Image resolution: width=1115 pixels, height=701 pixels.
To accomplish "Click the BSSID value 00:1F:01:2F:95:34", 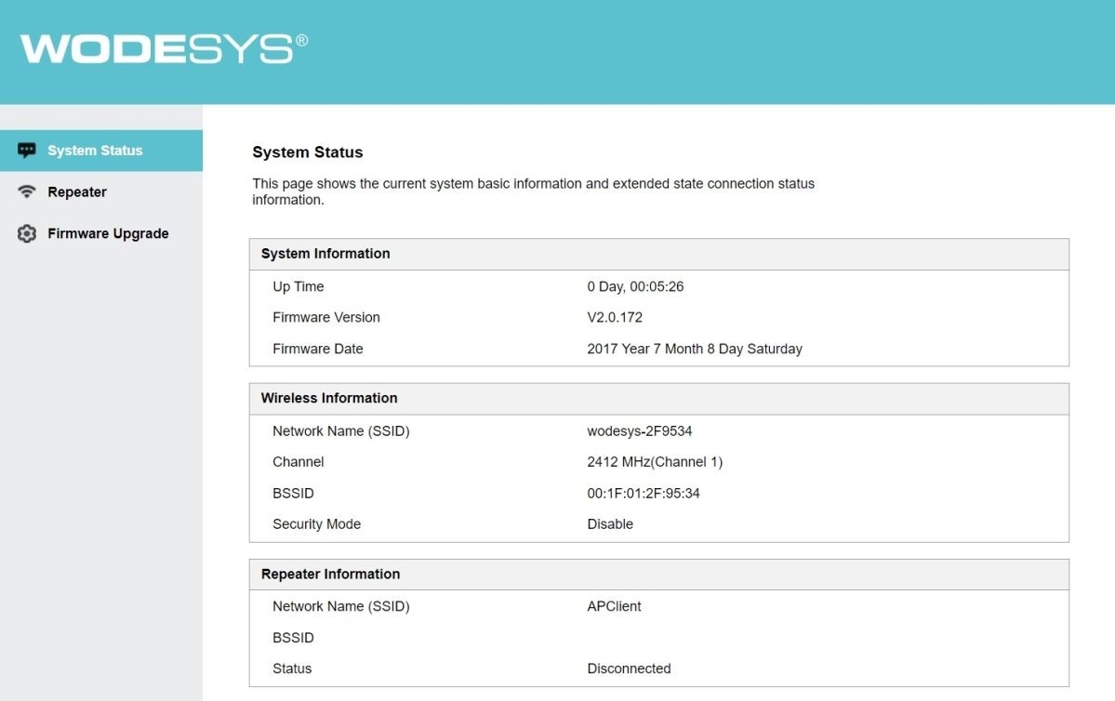I will (644, 494).
